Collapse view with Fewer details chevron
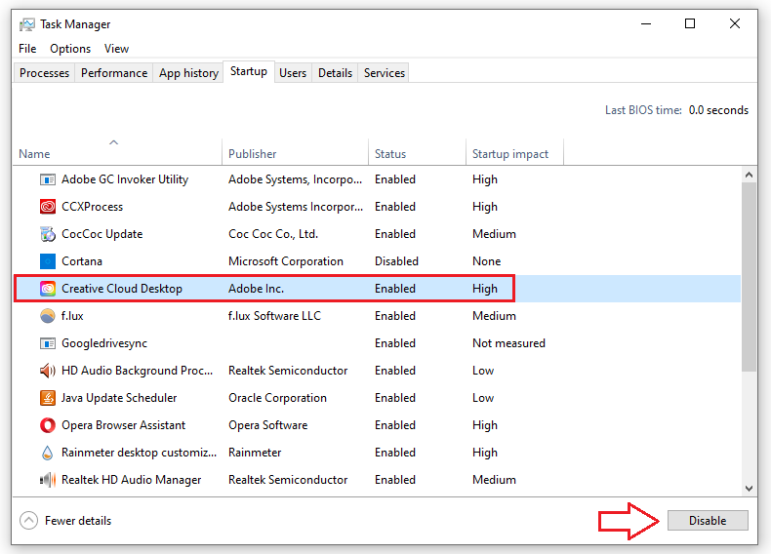Image resolution: width=771 pixels, height=554 pixels. coord(28,521)
